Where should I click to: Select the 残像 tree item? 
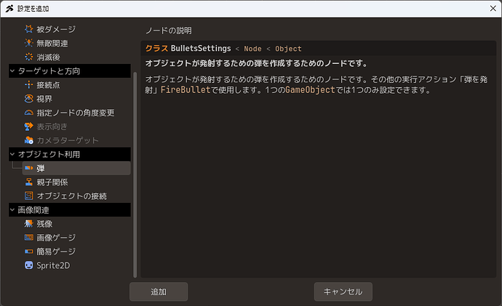pyautogui.click(x=76, y=224)
